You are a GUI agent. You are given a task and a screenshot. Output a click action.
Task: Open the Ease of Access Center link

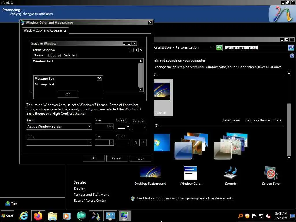[x=90, y=201]
